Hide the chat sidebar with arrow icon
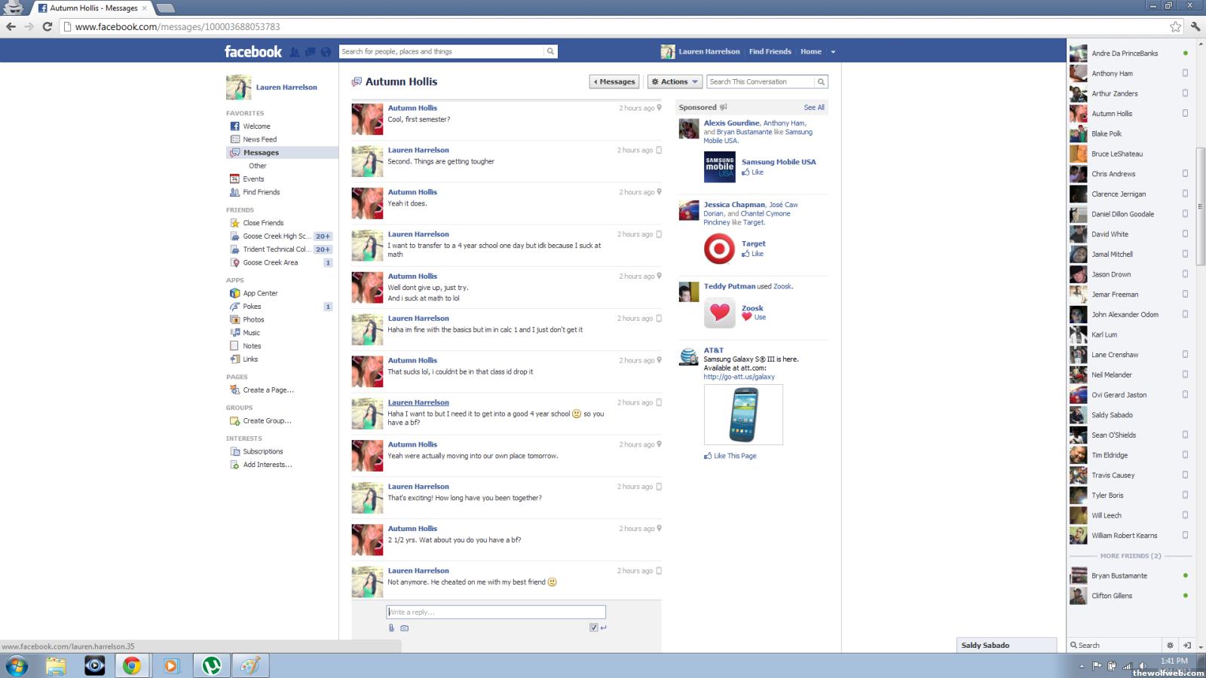The image size is (1206, 678). pos(1187,646)
